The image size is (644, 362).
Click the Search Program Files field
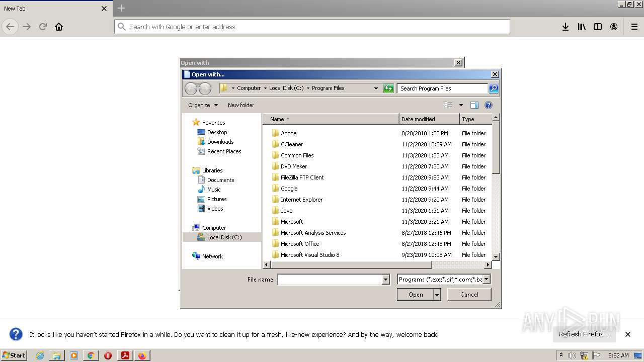point(442,88)
